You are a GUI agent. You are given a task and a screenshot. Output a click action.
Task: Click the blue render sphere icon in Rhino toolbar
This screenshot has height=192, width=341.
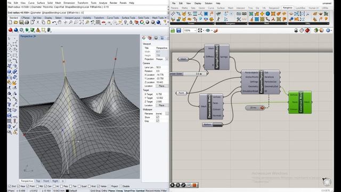pos(158,22)
